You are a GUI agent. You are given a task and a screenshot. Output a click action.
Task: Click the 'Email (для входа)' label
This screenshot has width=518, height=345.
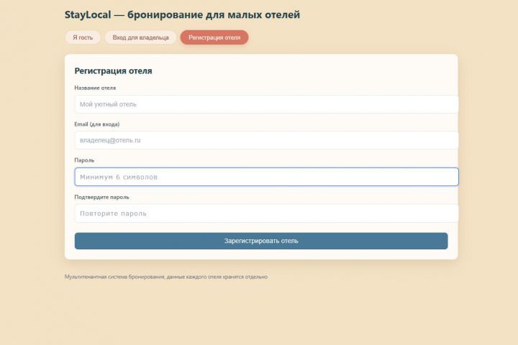97,124
